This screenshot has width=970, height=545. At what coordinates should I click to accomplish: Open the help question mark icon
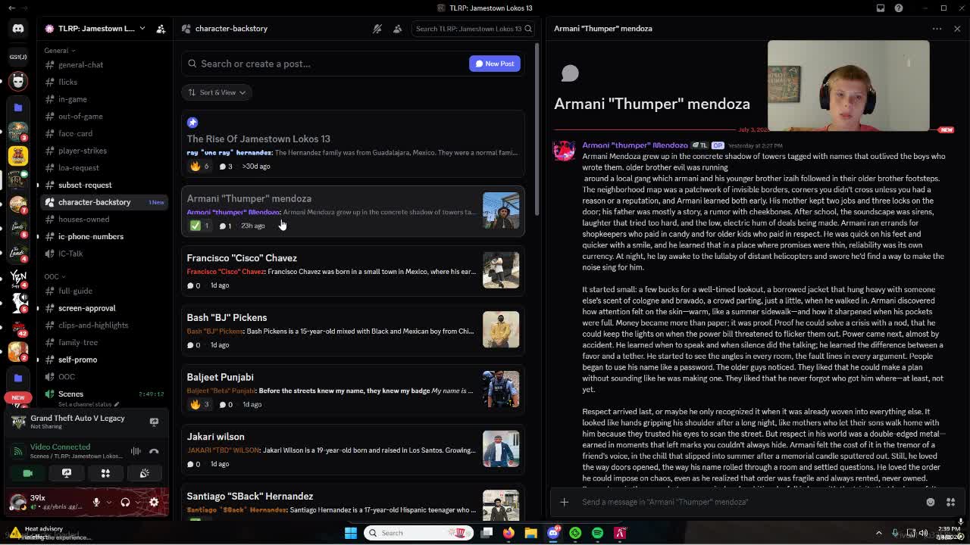[899, 8]
